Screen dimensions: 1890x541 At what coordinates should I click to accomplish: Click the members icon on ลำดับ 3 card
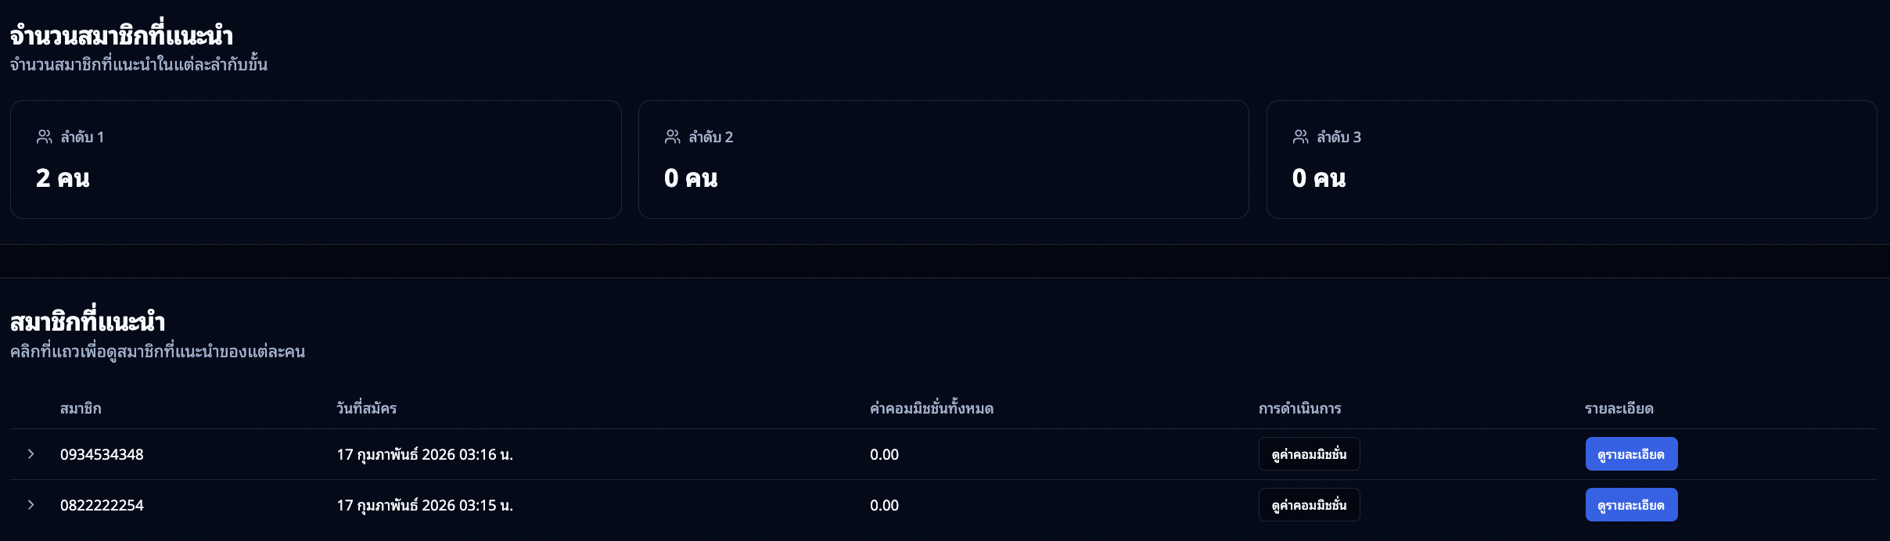[1302, 136]
